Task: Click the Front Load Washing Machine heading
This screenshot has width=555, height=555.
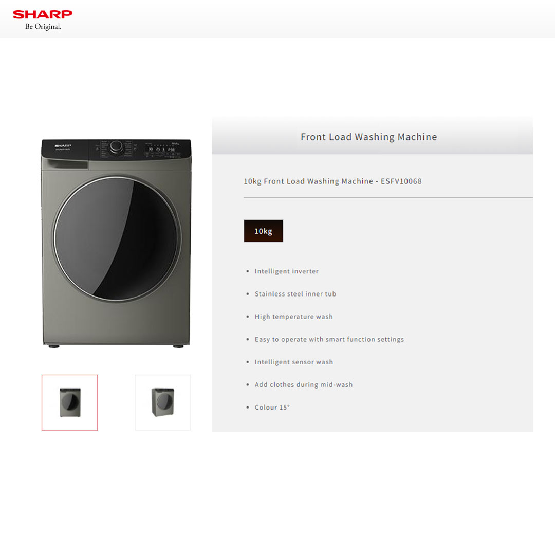Action: [369, 137]
